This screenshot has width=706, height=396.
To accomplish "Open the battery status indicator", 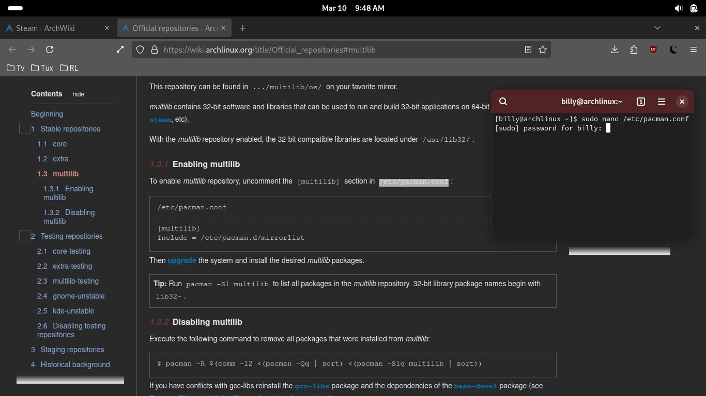I will [x=693, y=8].
